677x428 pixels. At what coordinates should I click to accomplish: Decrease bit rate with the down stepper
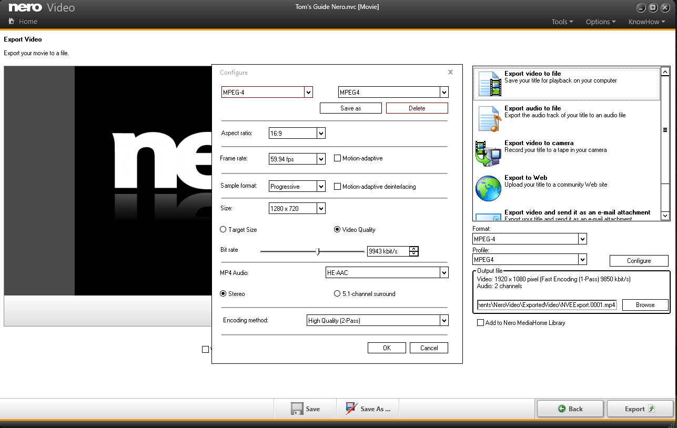click(x=414, y=254)
